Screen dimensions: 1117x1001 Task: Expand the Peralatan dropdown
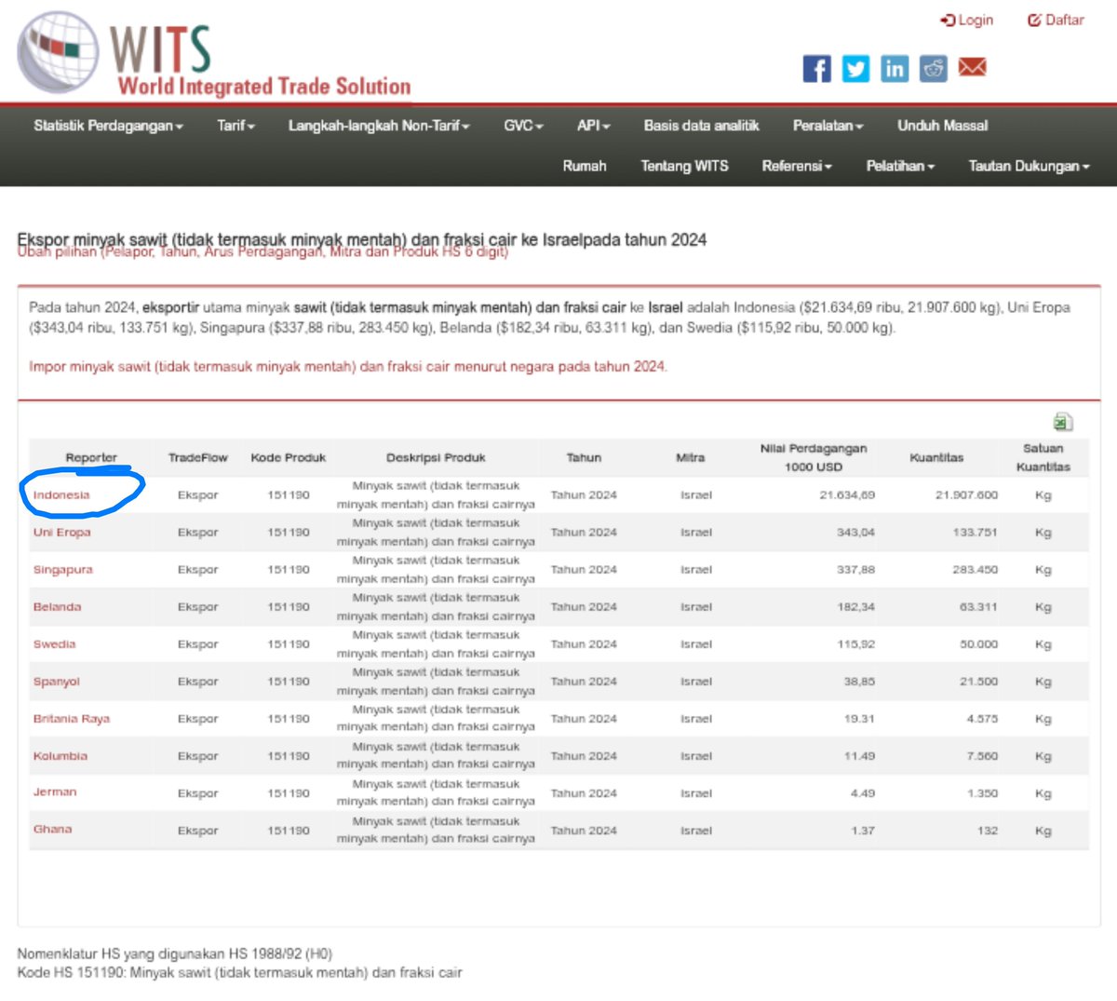828,126
